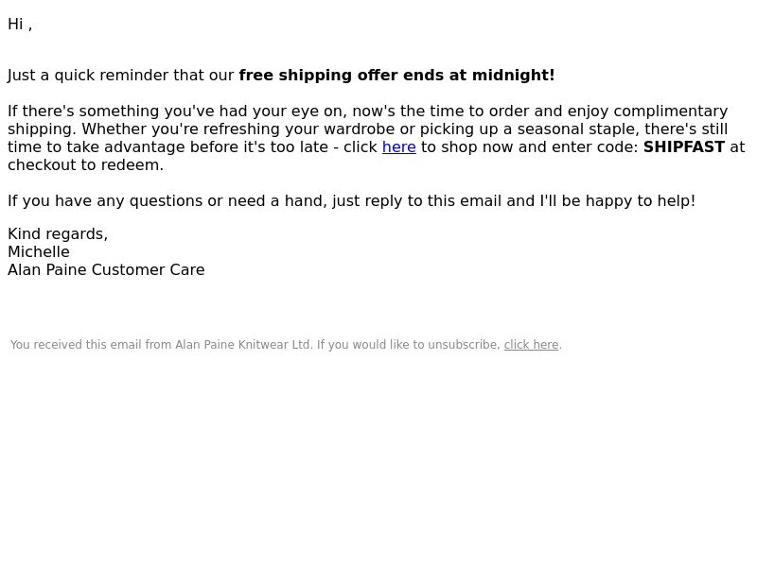
Task: Click the "Kind regards," closing line
Action: click(x=58, y=234)
